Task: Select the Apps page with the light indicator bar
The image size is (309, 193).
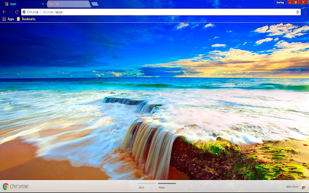Action: [146, 186]
